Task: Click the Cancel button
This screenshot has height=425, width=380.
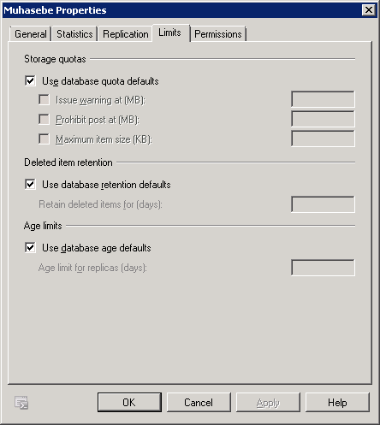Action: 199,403
